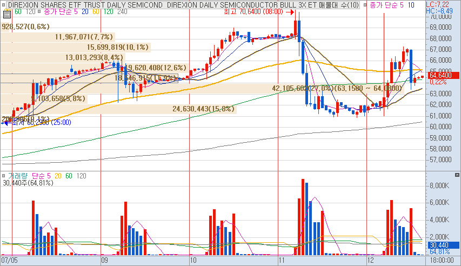Click the 최저 60,2900 (25:00) low label
Viewport: 461px width, 266px height.
click(x=42, y=122)
